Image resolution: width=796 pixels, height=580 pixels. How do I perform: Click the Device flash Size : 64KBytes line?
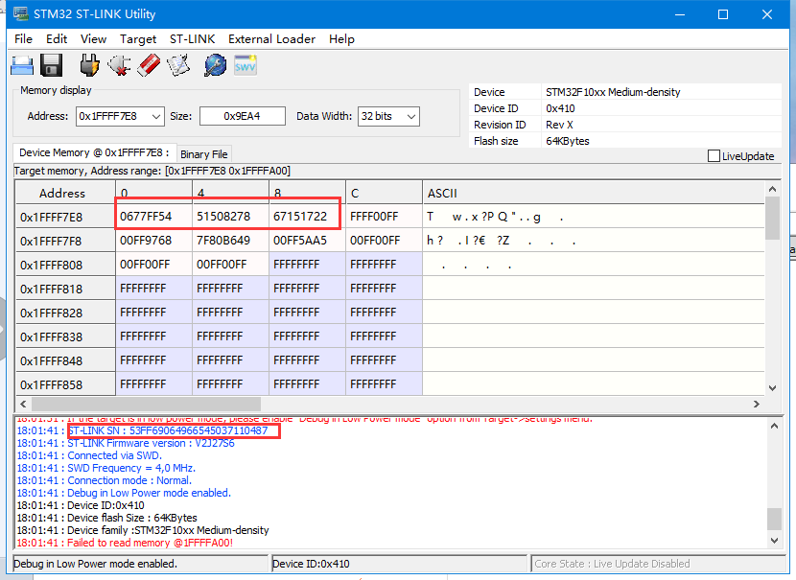coord(106,518)
